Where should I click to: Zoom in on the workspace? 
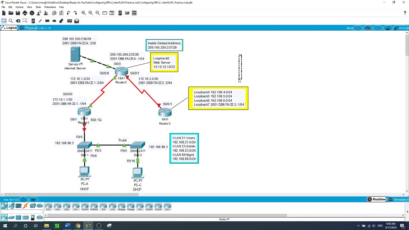[83, 13]
